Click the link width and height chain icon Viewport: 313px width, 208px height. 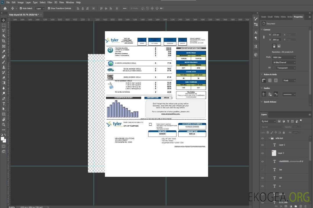click(x=264, y=37)
